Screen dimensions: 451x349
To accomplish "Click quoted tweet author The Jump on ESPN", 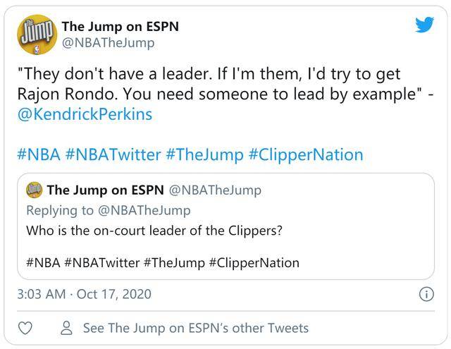I will pos(105,190).
